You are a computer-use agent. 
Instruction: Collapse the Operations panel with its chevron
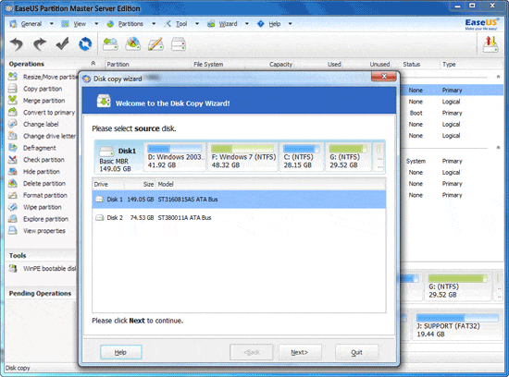click(93, 63)
